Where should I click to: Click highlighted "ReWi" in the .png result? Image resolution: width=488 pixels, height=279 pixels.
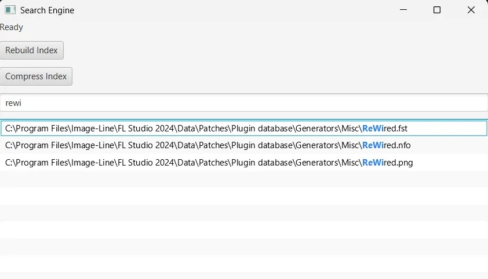click(373, 163)
